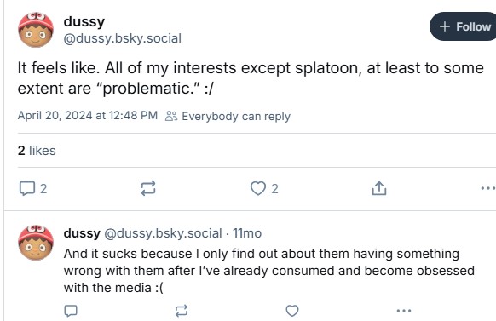The height and width of the screenshot is (321, 496).
Task: Click the April 20, 2024 timestamp
Action: coord(88,115)
